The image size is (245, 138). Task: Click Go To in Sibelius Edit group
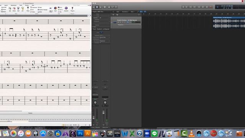tap(60, 10)
